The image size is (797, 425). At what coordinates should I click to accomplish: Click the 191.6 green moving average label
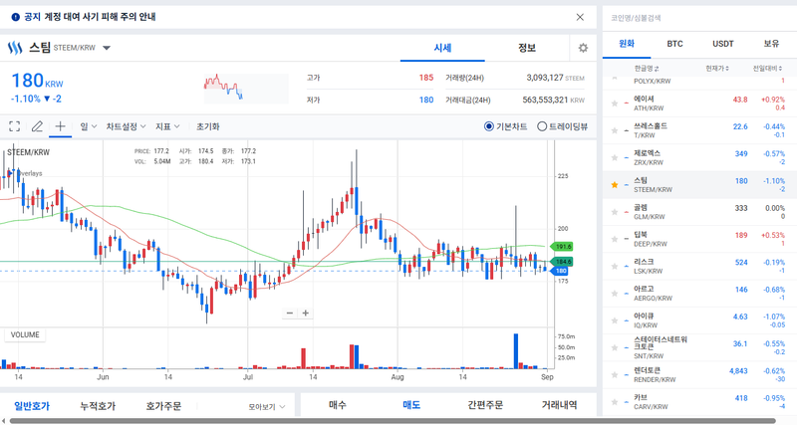click(562, 246)
